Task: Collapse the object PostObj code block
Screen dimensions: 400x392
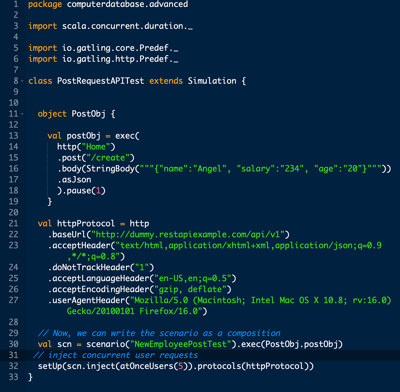Action: coord(22,114)
